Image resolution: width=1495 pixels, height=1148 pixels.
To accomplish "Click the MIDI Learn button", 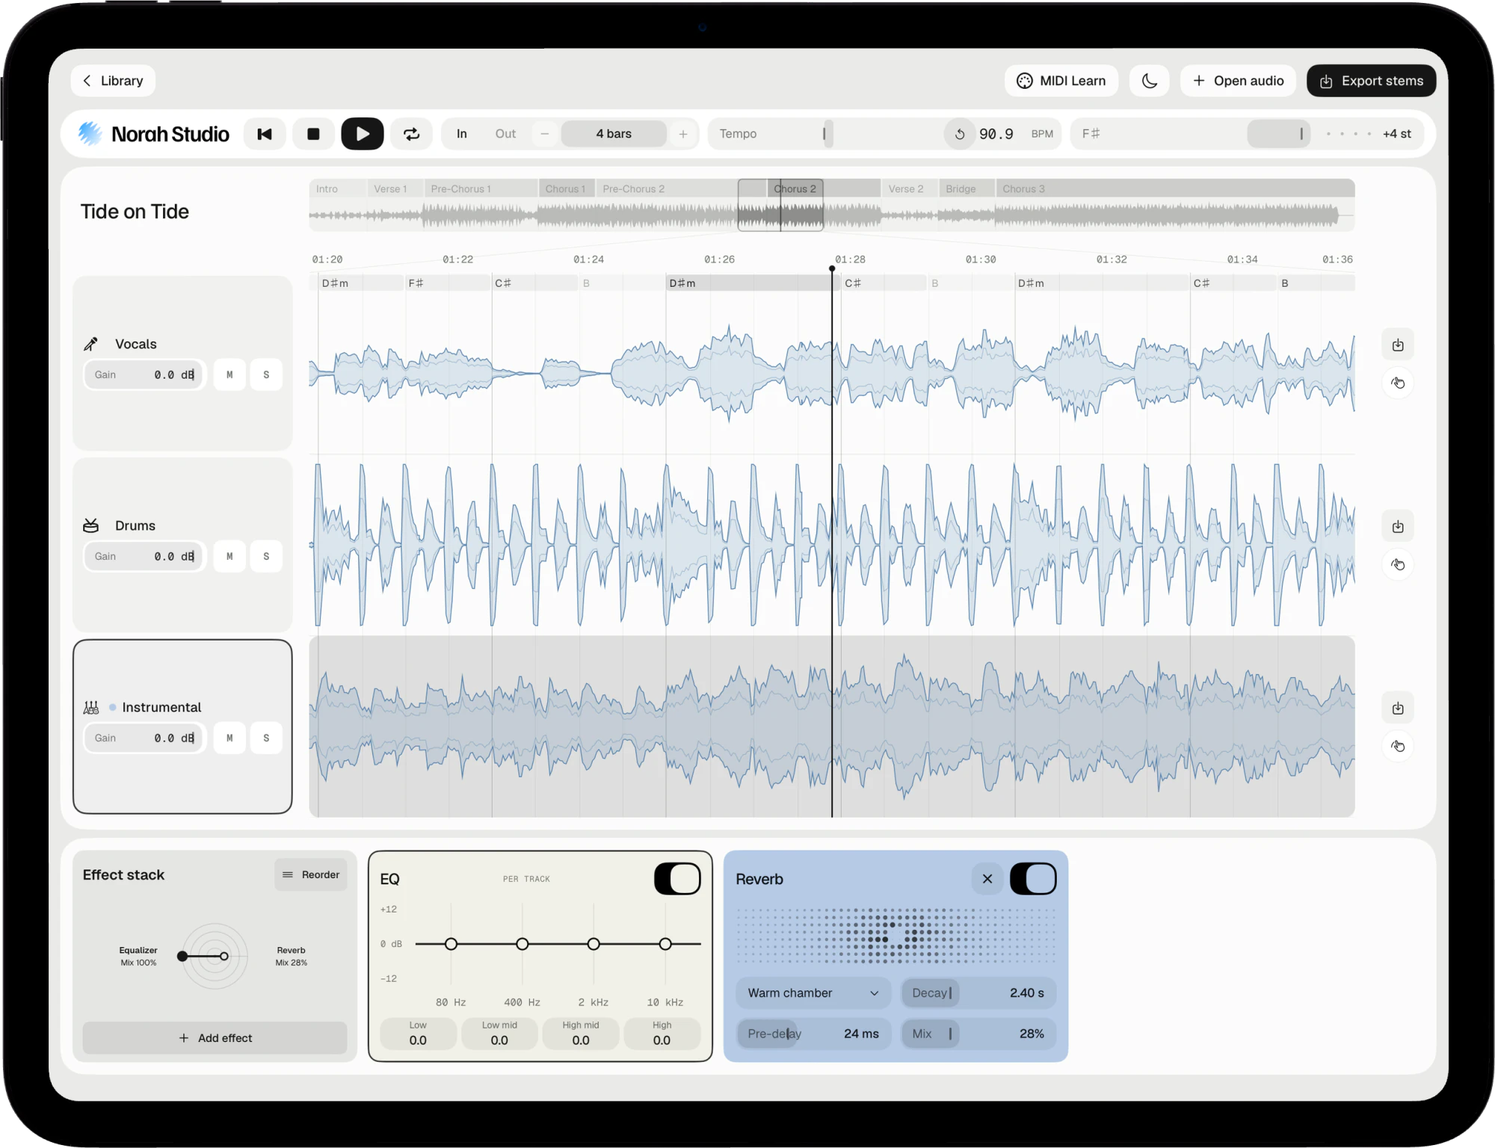I will click(x=1061, y=81).
